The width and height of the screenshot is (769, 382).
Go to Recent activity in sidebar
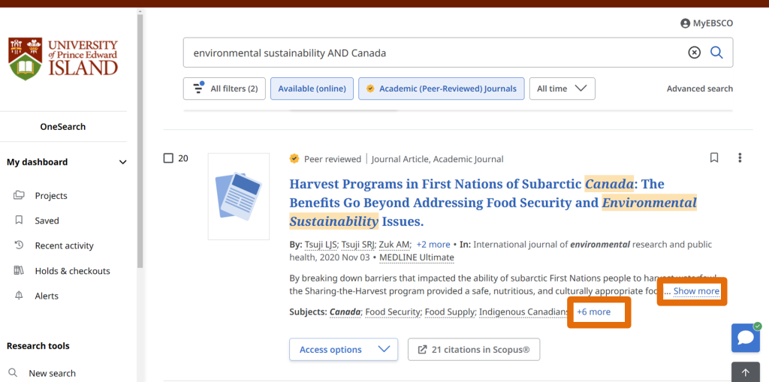[63, 246]
